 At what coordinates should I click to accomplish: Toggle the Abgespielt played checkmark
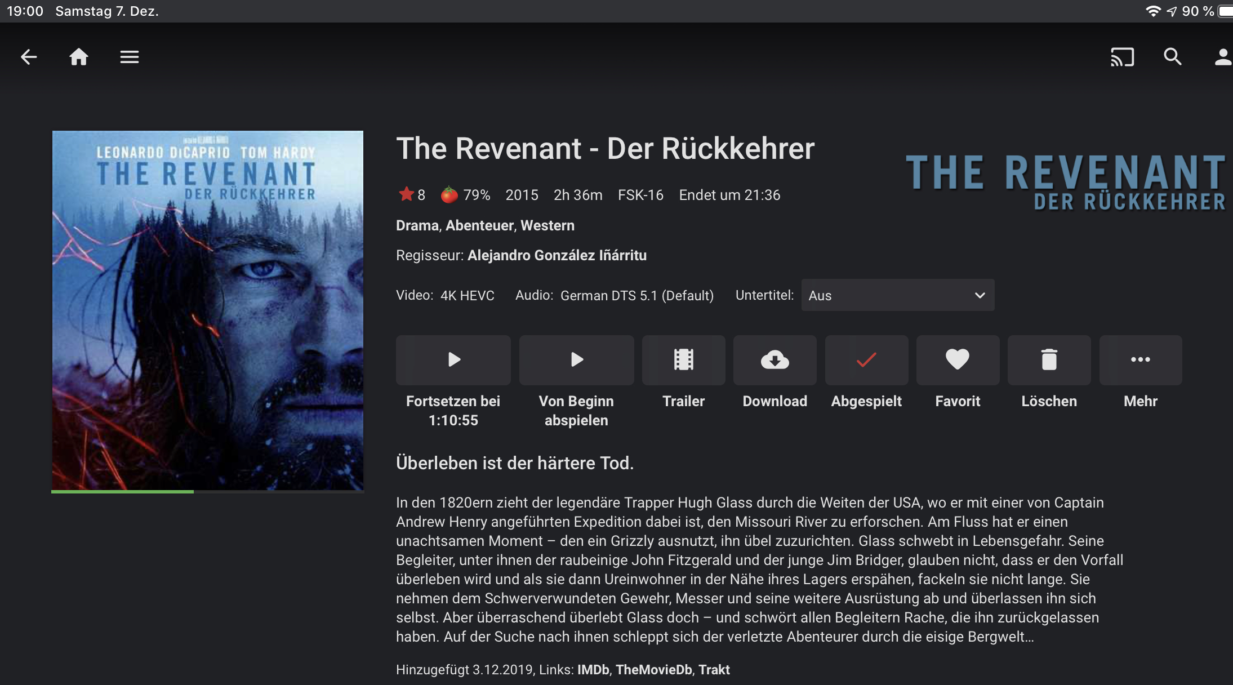click(866, 360)
